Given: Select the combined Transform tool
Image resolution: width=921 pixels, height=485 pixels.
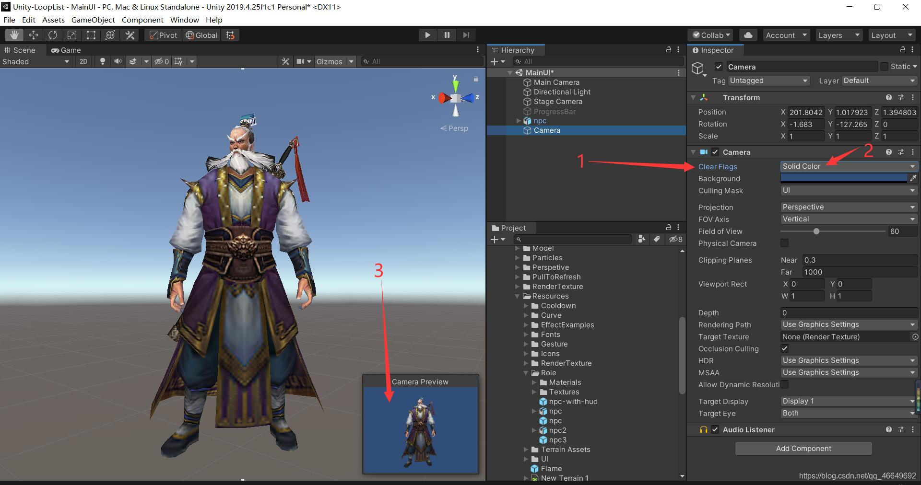Looking at the screenshot, I should (110, 35).
